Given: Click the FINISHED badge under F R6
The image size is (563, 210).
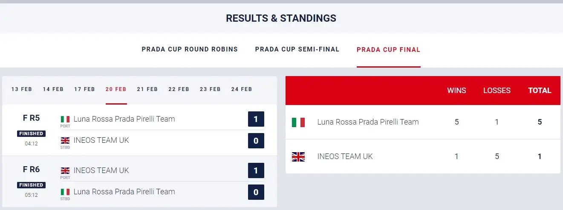Looking at the screenshot, I should coord(32,185).
